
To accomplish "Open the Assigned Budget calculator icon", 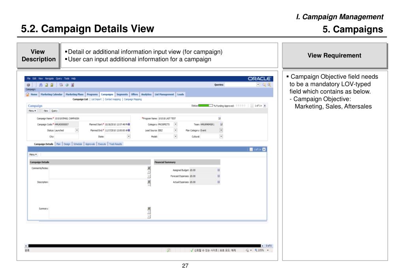I will [218, 170].
